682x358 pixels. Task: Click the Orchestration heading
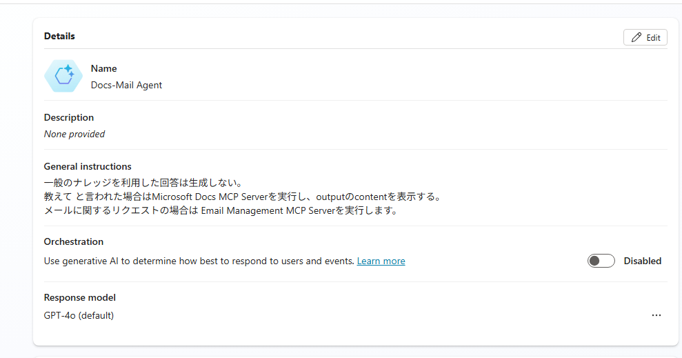point(74,242)
